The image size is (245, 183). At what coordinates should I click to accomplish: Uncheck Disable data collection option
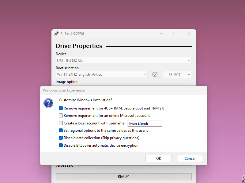pos(61,138)
